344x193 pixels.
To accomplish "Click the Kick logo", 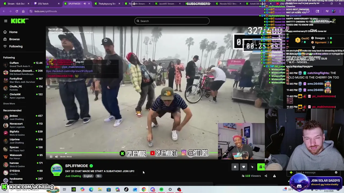I will click(20, 21).
